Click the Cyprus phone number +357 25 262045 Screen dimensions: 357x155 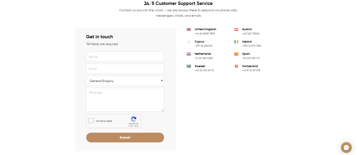coord(203,46)
